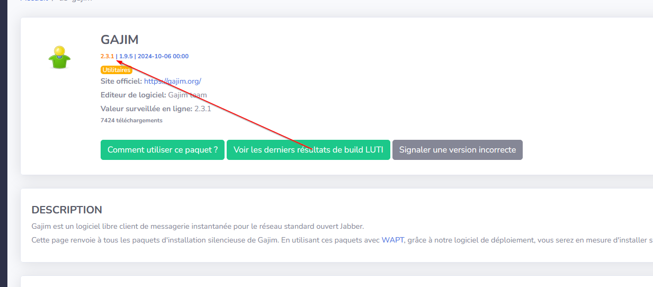Click Comment utiliser ce paquet button
This screenshot has height=287, width=653.
click(x=163, y=150)
